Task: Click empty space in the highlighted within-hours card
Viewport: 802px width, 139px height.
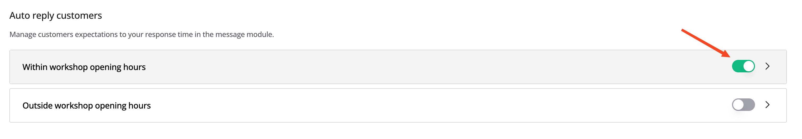Action: point(436,67)
